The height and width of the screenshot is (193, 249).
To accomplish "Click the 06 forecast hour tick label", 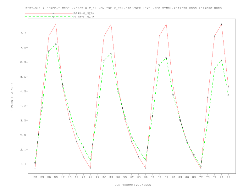I will [x=49, y=177].
